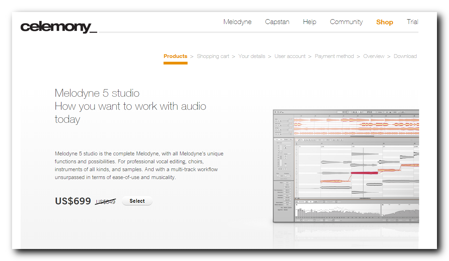449x261 pixels.
Task: Open the Trial menu item
Action: click(412, 22)
